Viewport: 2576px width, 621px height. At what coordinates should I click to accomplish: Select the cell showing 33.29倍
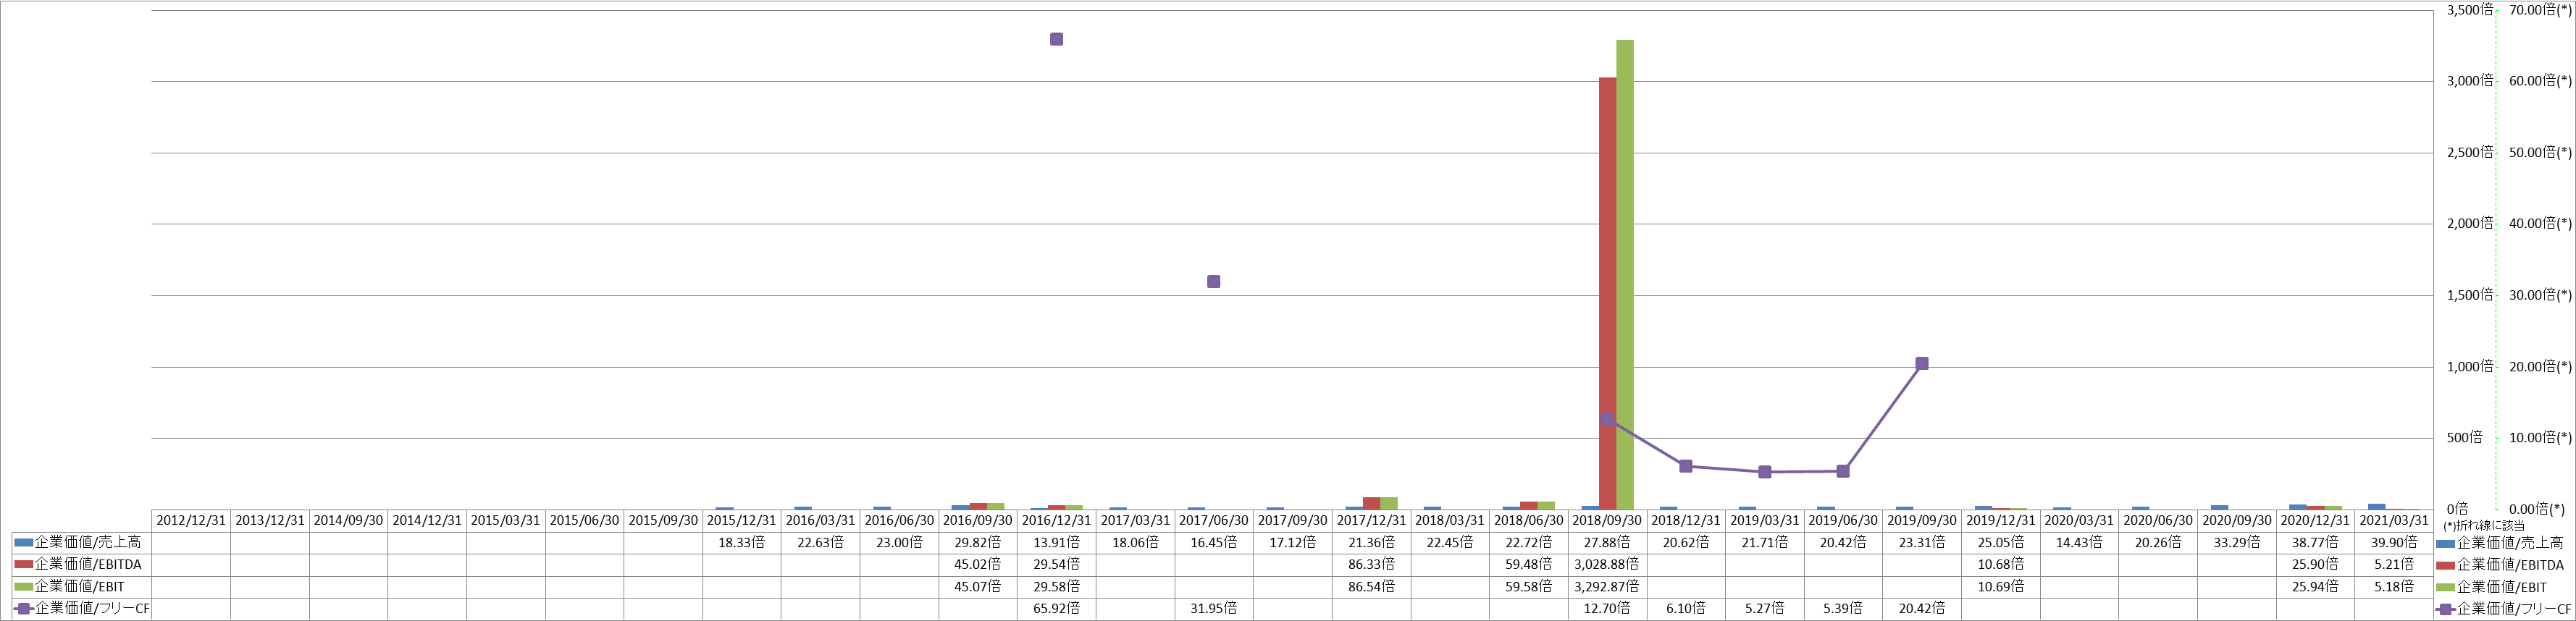pos(2237,542)
